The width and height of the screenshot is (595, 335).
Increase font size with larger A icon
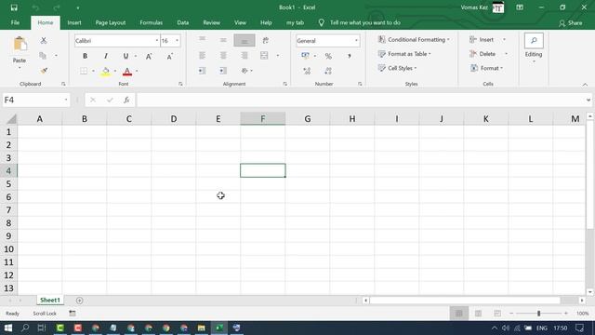pyautogui.click(x=149, y=56)
